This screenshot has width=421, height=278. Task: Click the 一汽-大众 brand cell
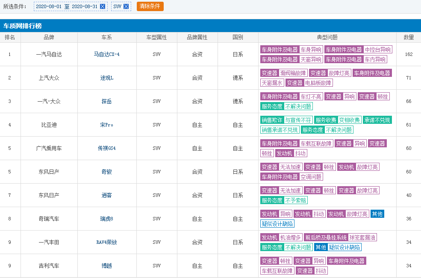click(49, 101)
